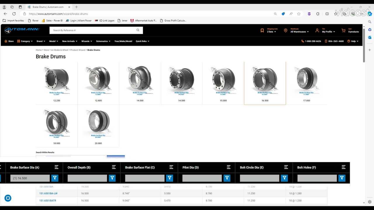Open the live chat bubble icon
Image resolution: width=374 pixels, height=210 pixels.
click(x=8, y=198)
